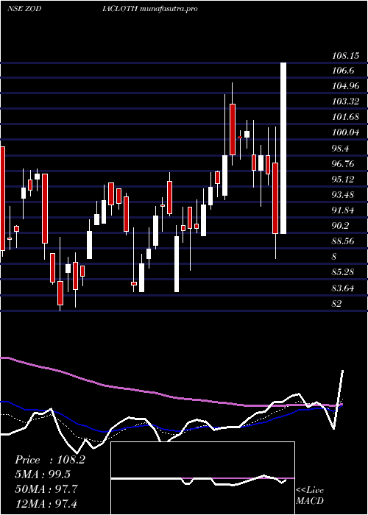Click the IACLOTH munafasutra.pro title text
Viewport: 368px width, 515px height.
[x=150, y=9]
